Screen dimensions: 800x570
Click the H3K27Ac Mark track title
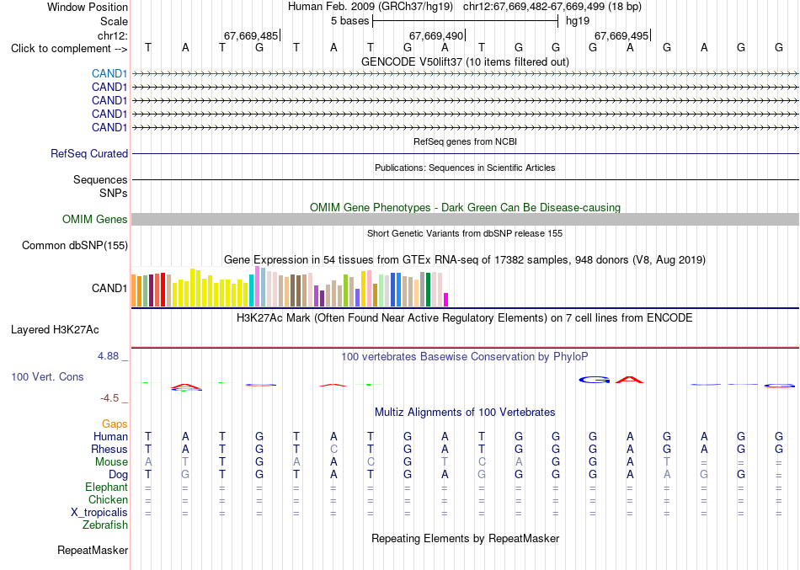pyautogui.click(x=465, y=318)
